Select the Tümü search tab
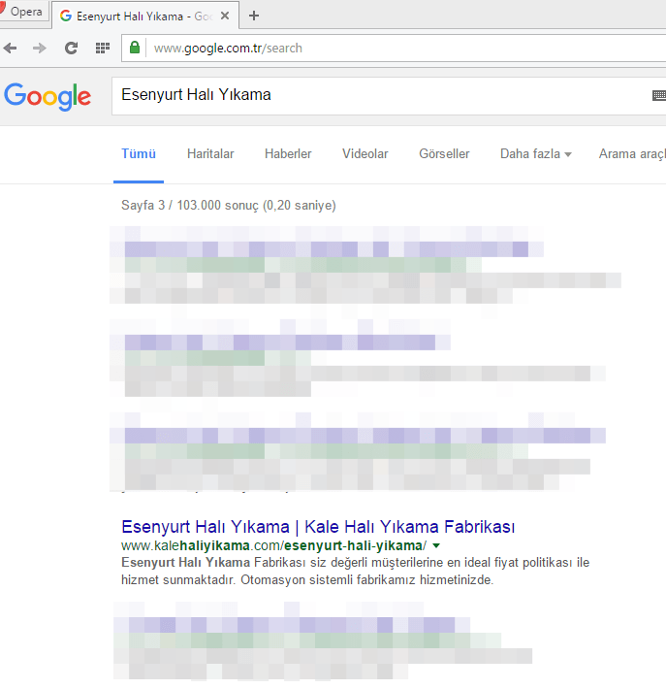Image resolution: width=666 pixels, height=689 pixels. 139,153
